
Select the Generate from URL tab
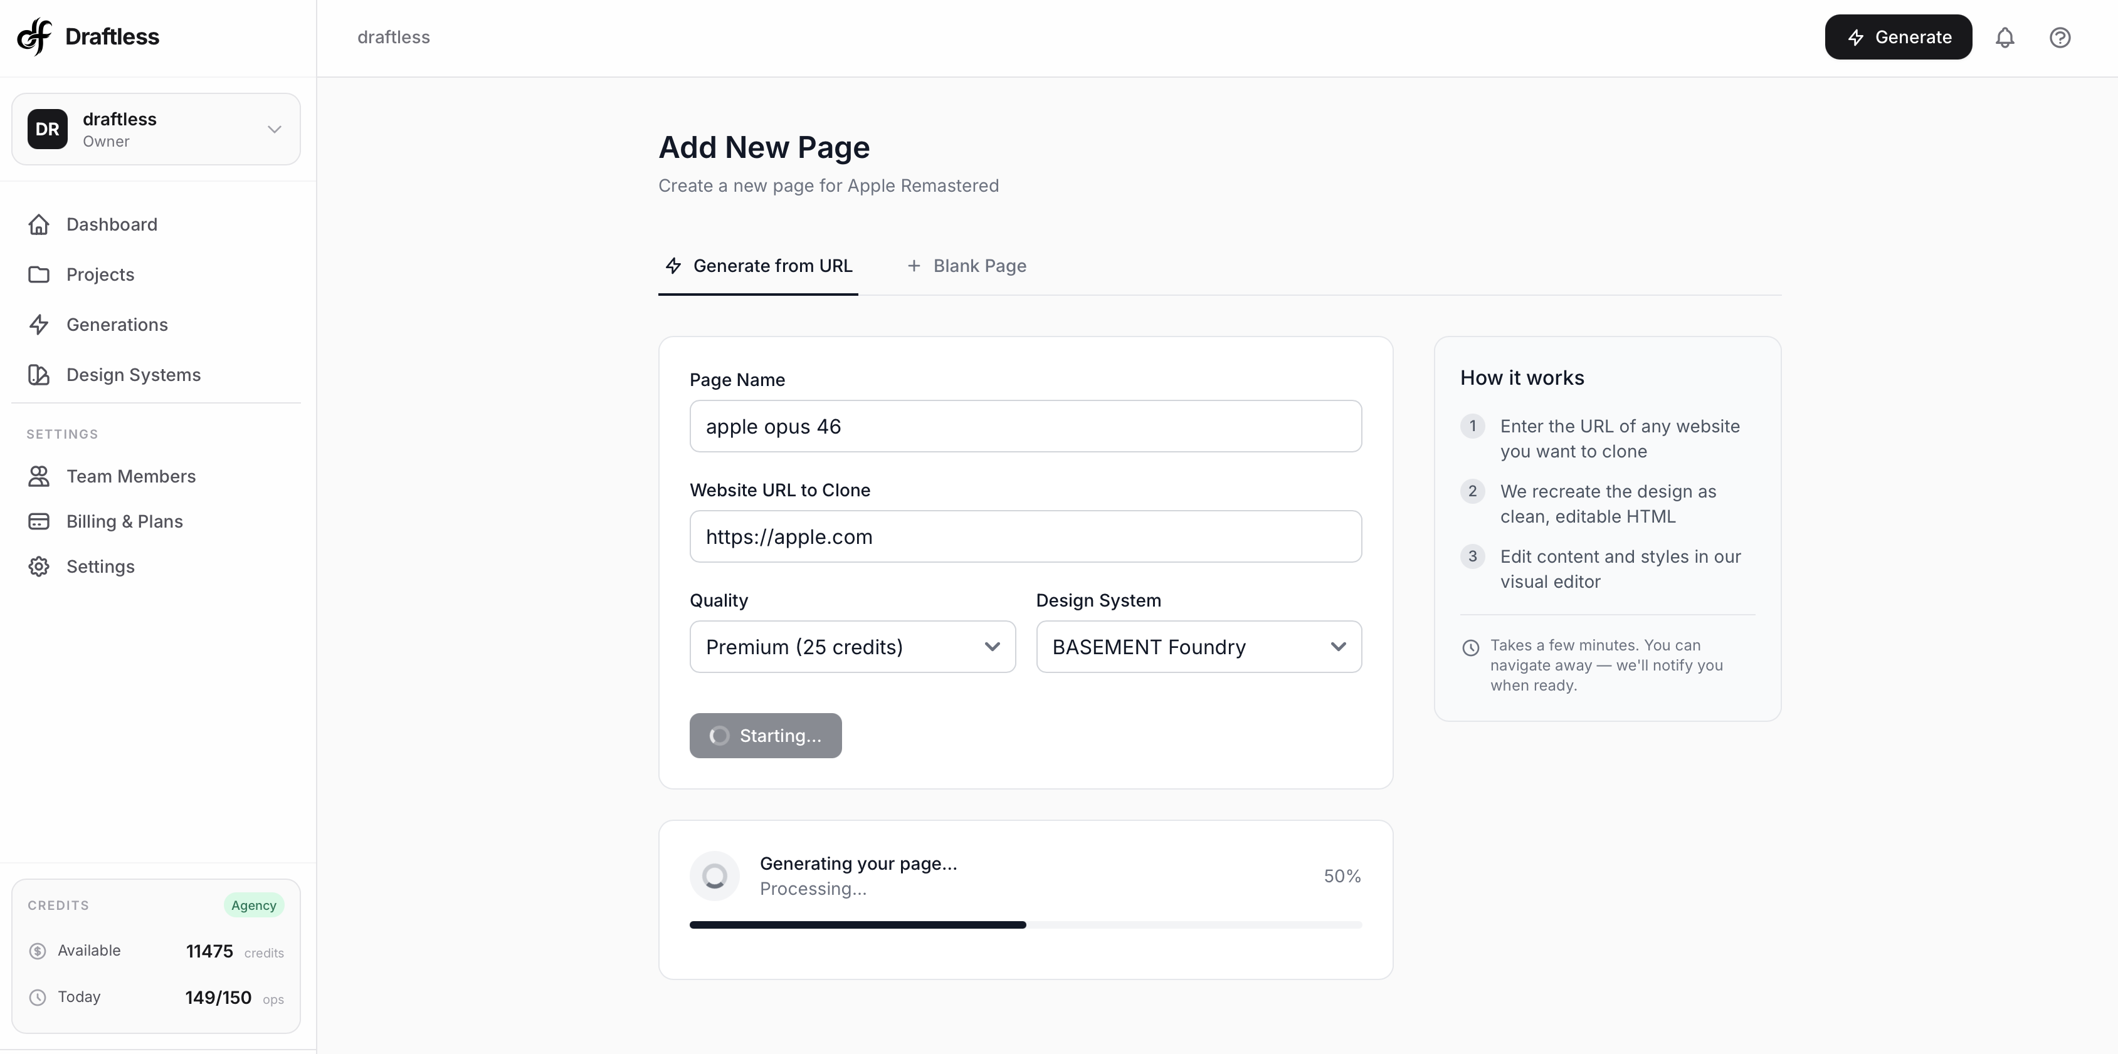point(758,265)
